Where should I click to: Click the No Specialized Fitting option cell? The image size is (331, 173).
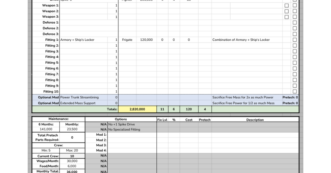coord(132,129)
